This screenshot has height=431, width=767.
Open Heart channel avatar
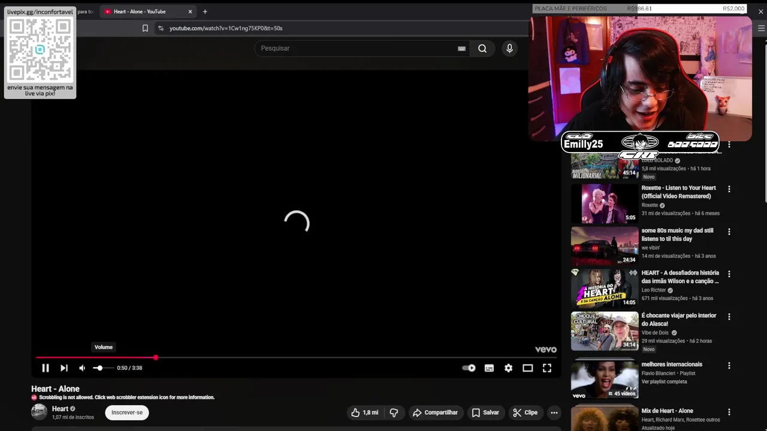(39, 412)
